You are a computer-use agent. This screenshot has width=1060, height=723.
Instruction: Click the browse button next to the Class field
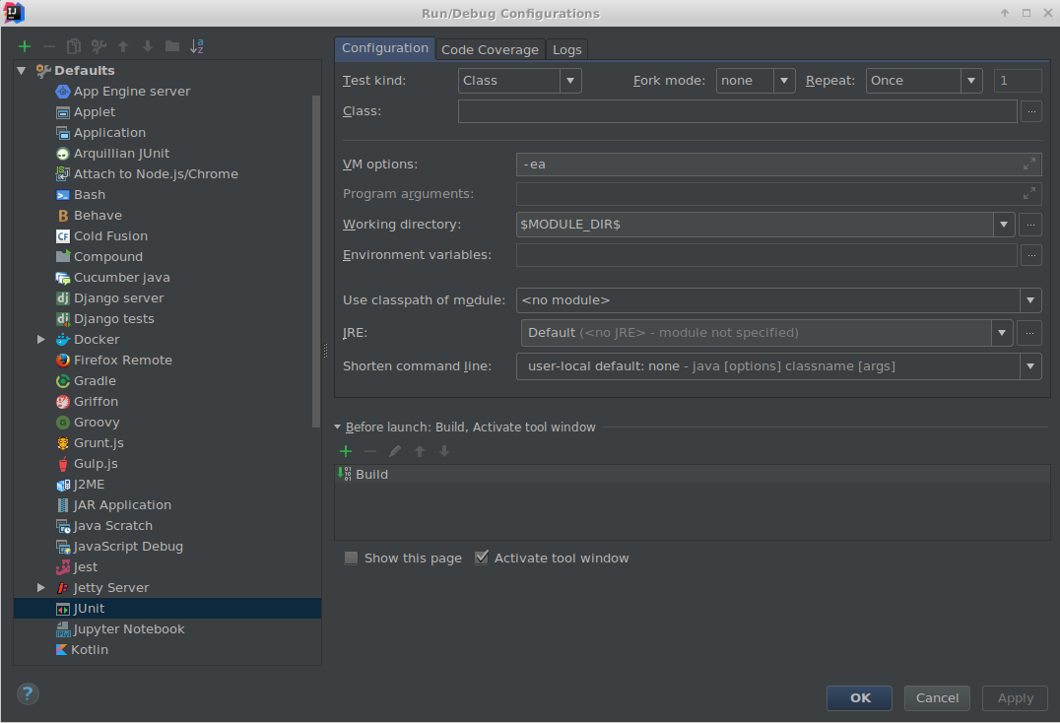1030,111
